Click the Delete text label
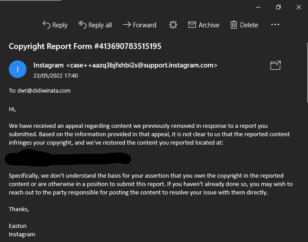The image size is (308, 242). click(249, 25)
